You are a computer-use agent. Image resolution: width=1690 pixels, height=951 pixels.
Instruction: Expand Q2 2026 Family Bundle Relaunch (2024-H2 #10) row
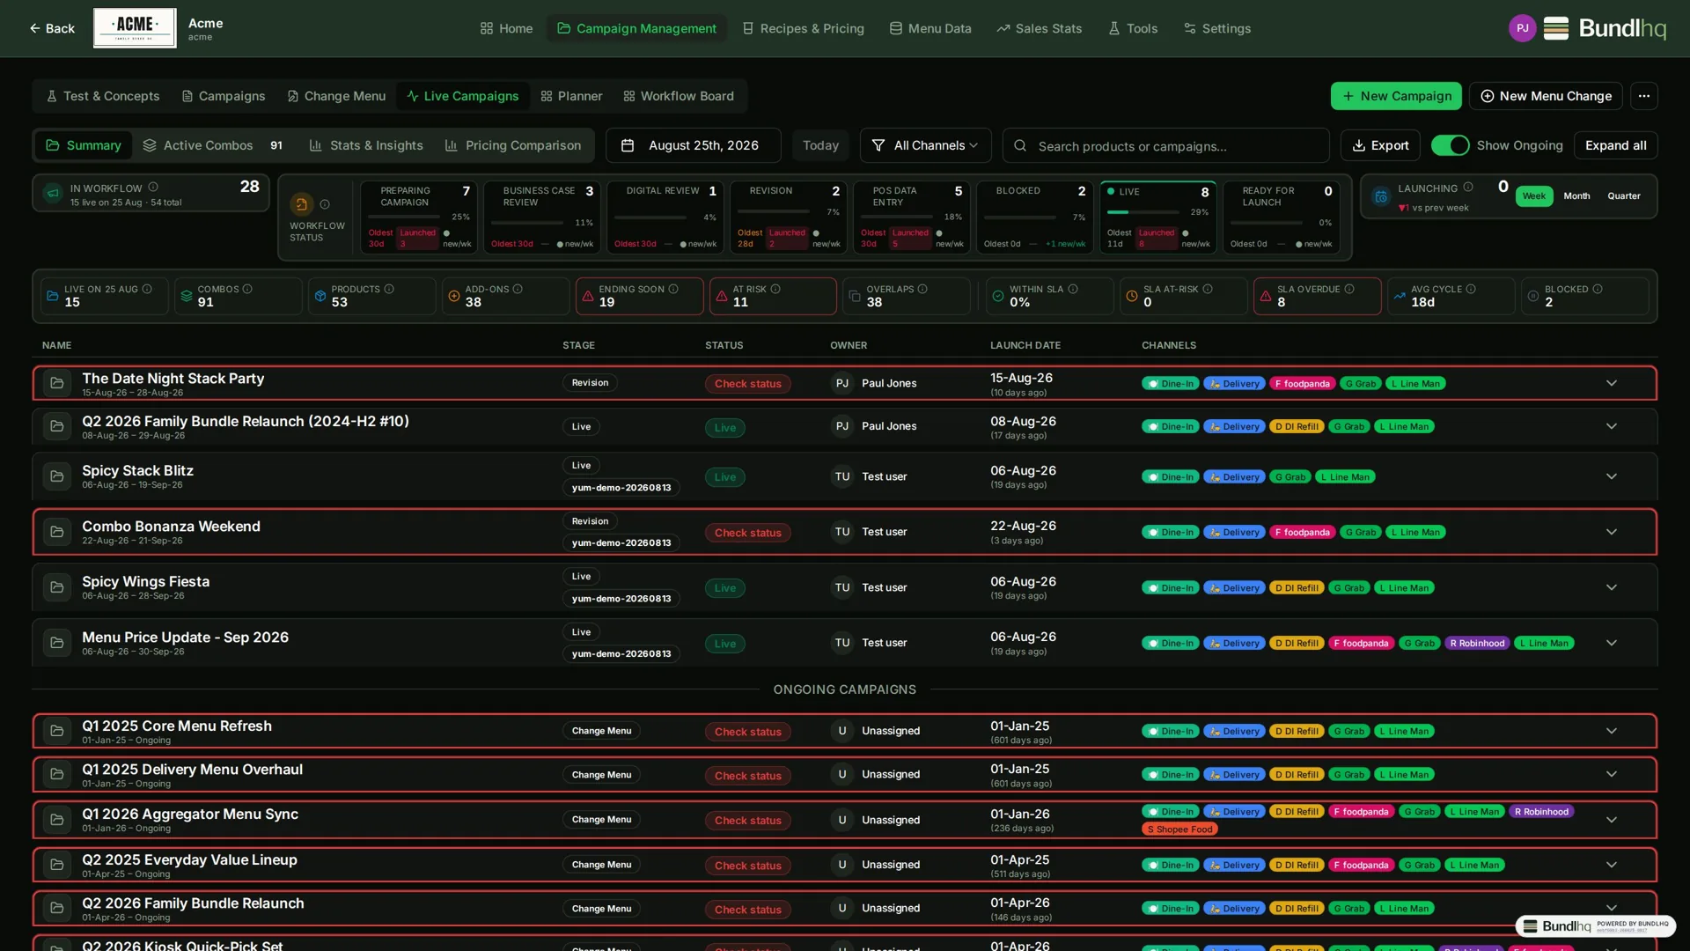pyautogui.click(x=1611, y=426)
